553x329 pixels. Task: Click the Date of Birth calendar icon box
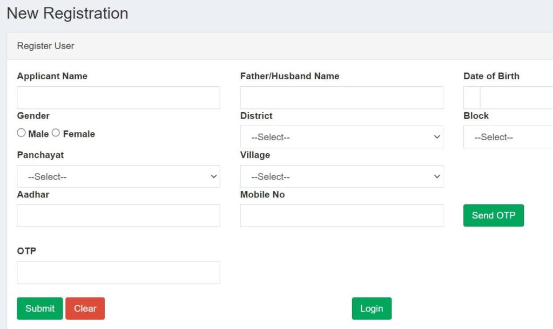coord(471,98)
